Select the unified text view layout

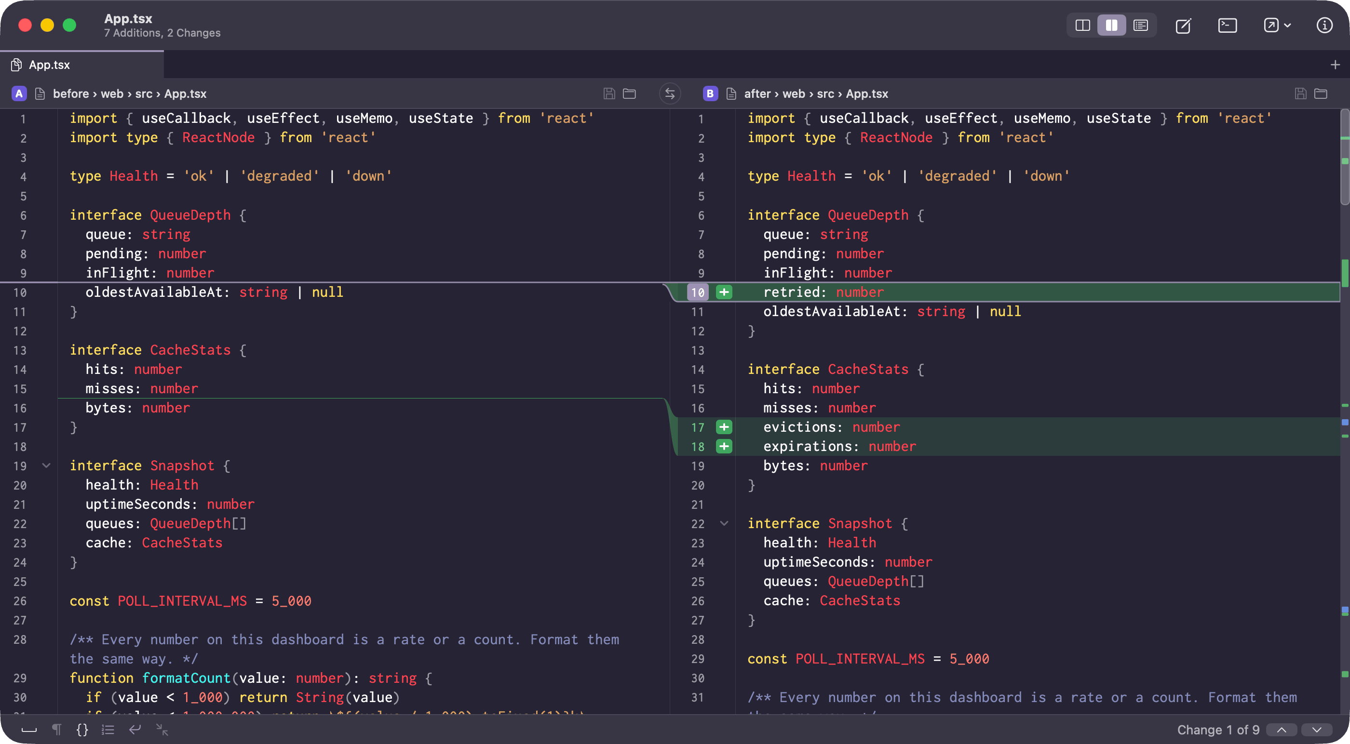(x=1140, y=26)
